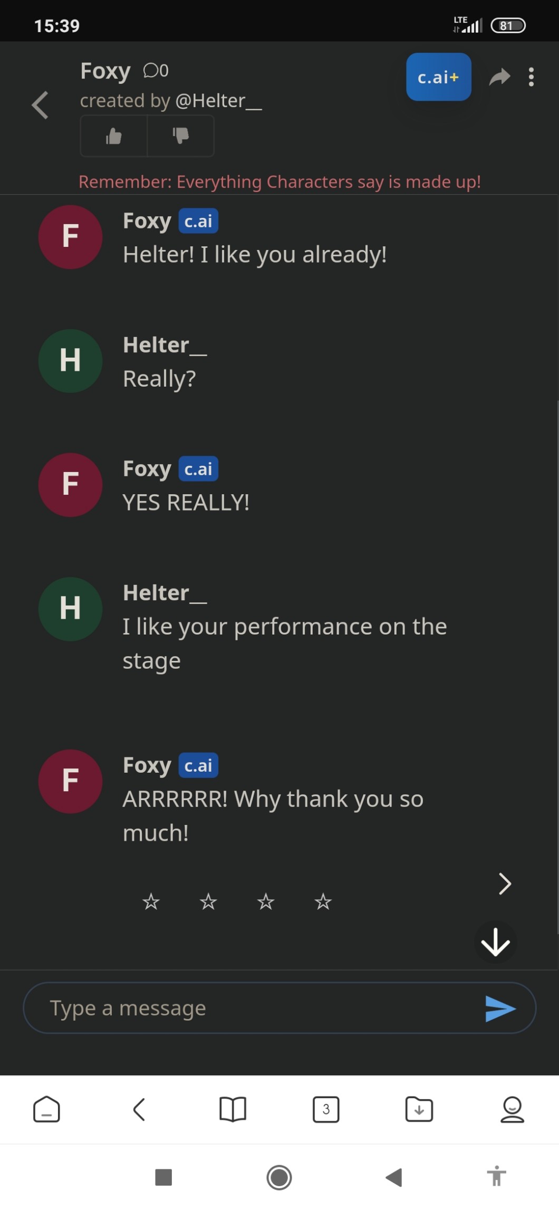
Task: Open the c.ai+ subscription button
Action: 438,77
